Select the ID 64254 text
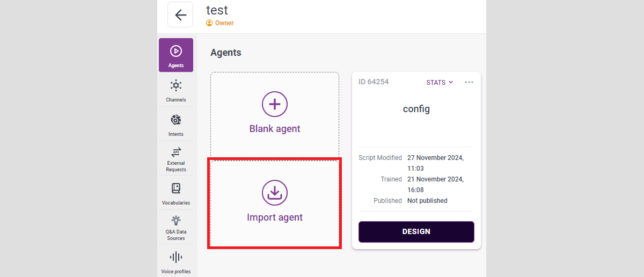Screen dimensions: 644x277 [374, 82]
